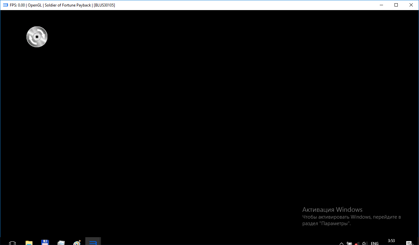
Task: Click the volume speaker tray icon
Action: click(x=365, y=243)
